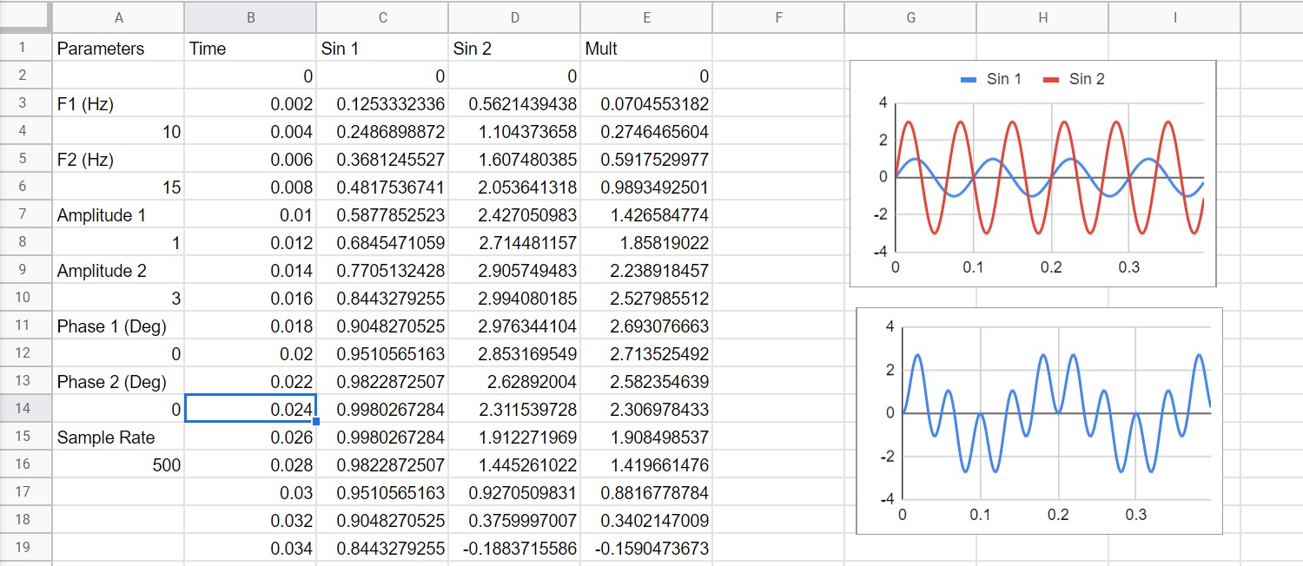1303x566 pixels.
Task: Select the column F header
Action: [x=777, y=17]
